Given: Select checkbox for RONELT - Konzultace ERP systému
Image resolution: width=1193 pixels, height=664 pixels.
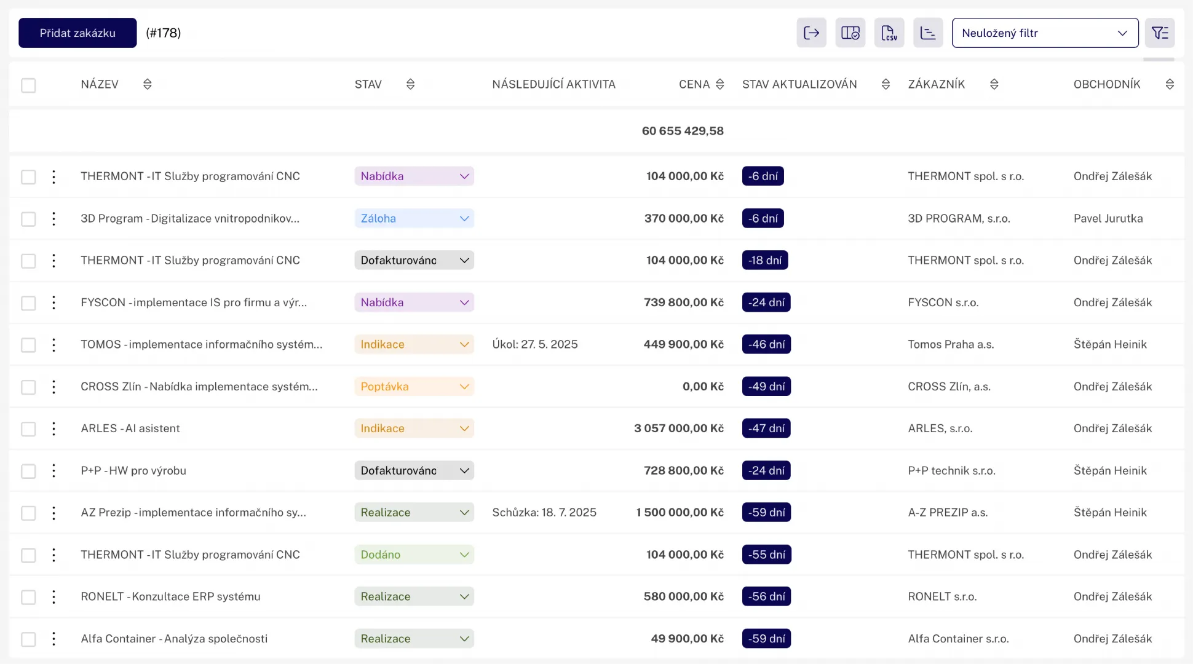Looking at the screenshot, I should coord(28,597).
